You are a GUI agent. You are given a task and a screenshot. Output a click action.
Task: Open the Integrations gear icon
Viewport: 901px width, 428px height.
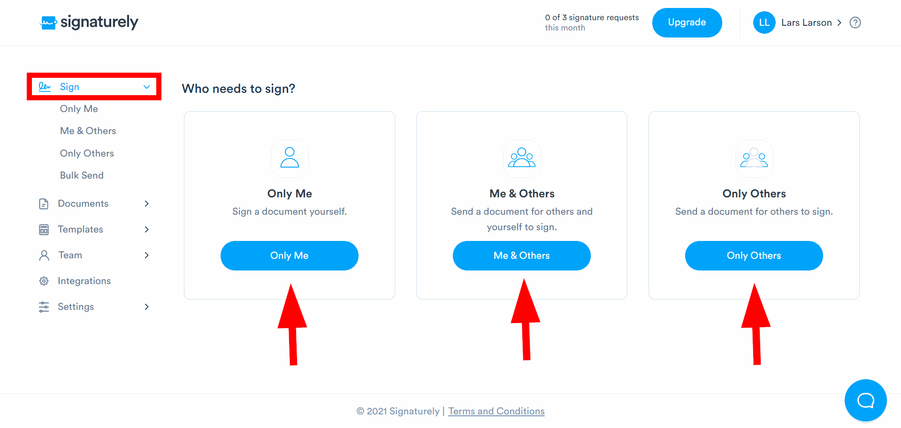(44, 281)
